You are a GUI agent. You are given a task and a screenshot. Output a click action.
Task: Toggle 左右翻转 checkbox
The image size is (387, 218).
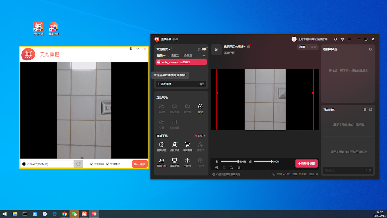92,164
